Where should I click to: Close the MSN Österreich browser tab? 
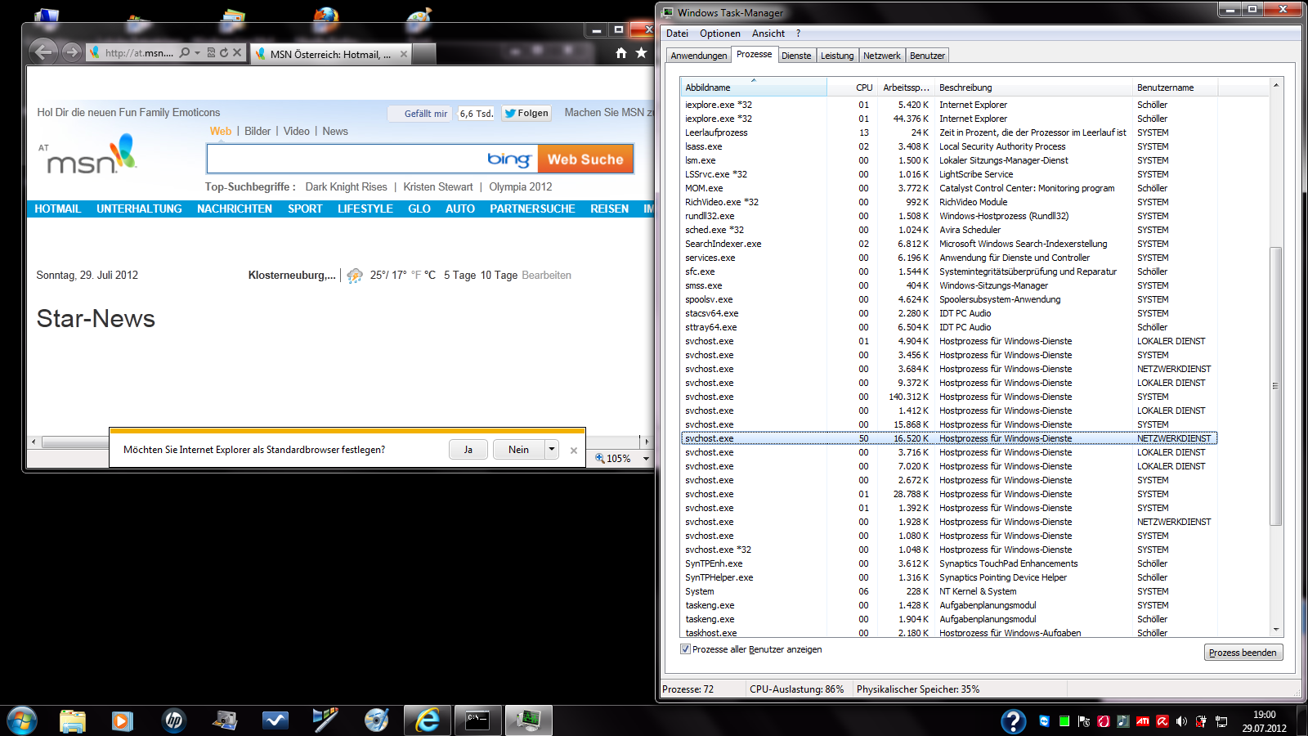(403, 54)
